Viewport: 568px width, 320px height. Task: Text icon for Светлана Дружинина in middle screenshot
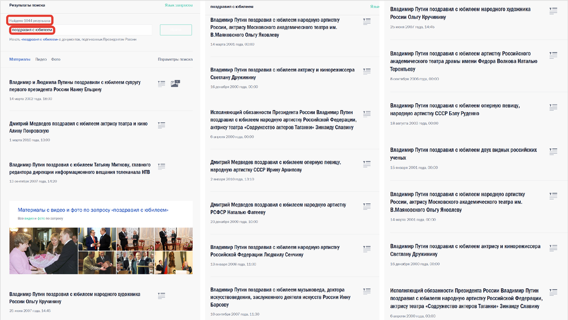(366, 71)
